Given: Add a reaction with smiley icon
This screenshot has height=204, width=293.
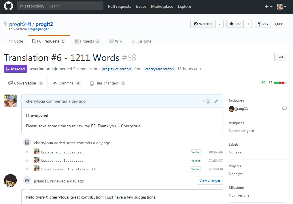Looking at the screenshot, I should 207,101.
